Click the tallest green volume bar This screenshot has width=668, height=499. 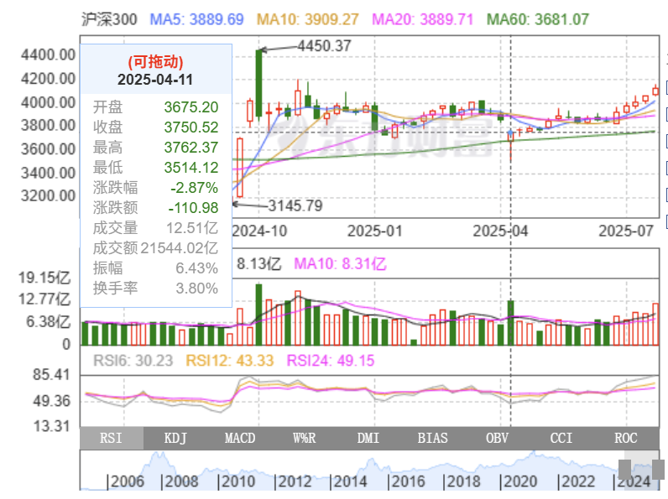point(258,314)
